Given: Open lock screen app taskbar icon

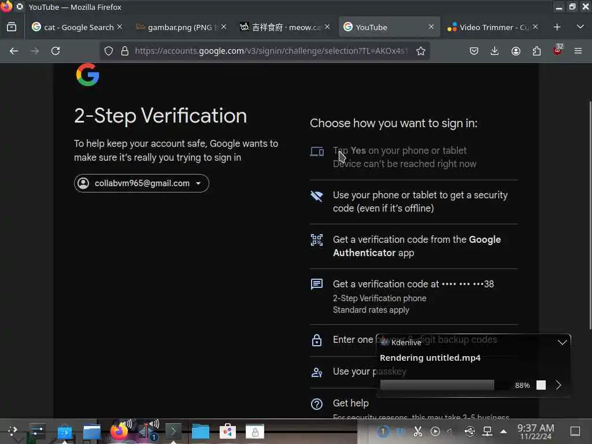Looking at the screenshot, I should tap(255, 431).
